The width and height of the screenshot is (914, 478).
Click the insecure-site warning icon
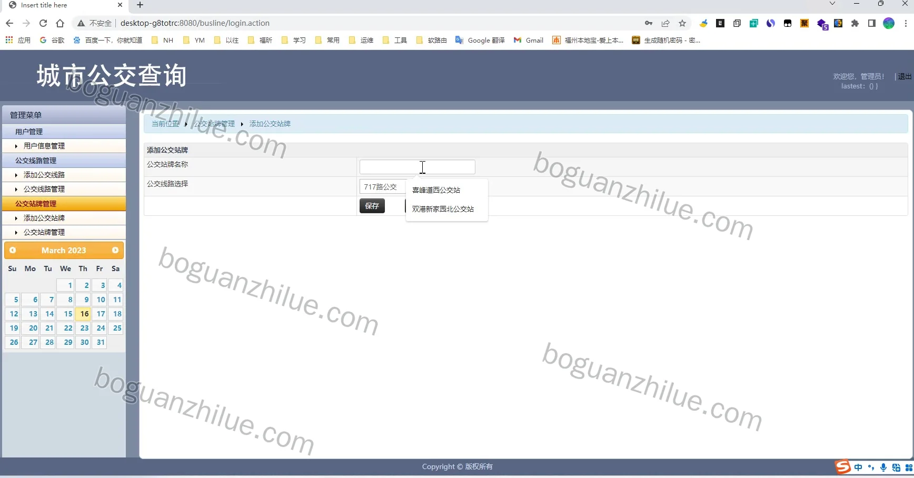(x=81, y=23)
